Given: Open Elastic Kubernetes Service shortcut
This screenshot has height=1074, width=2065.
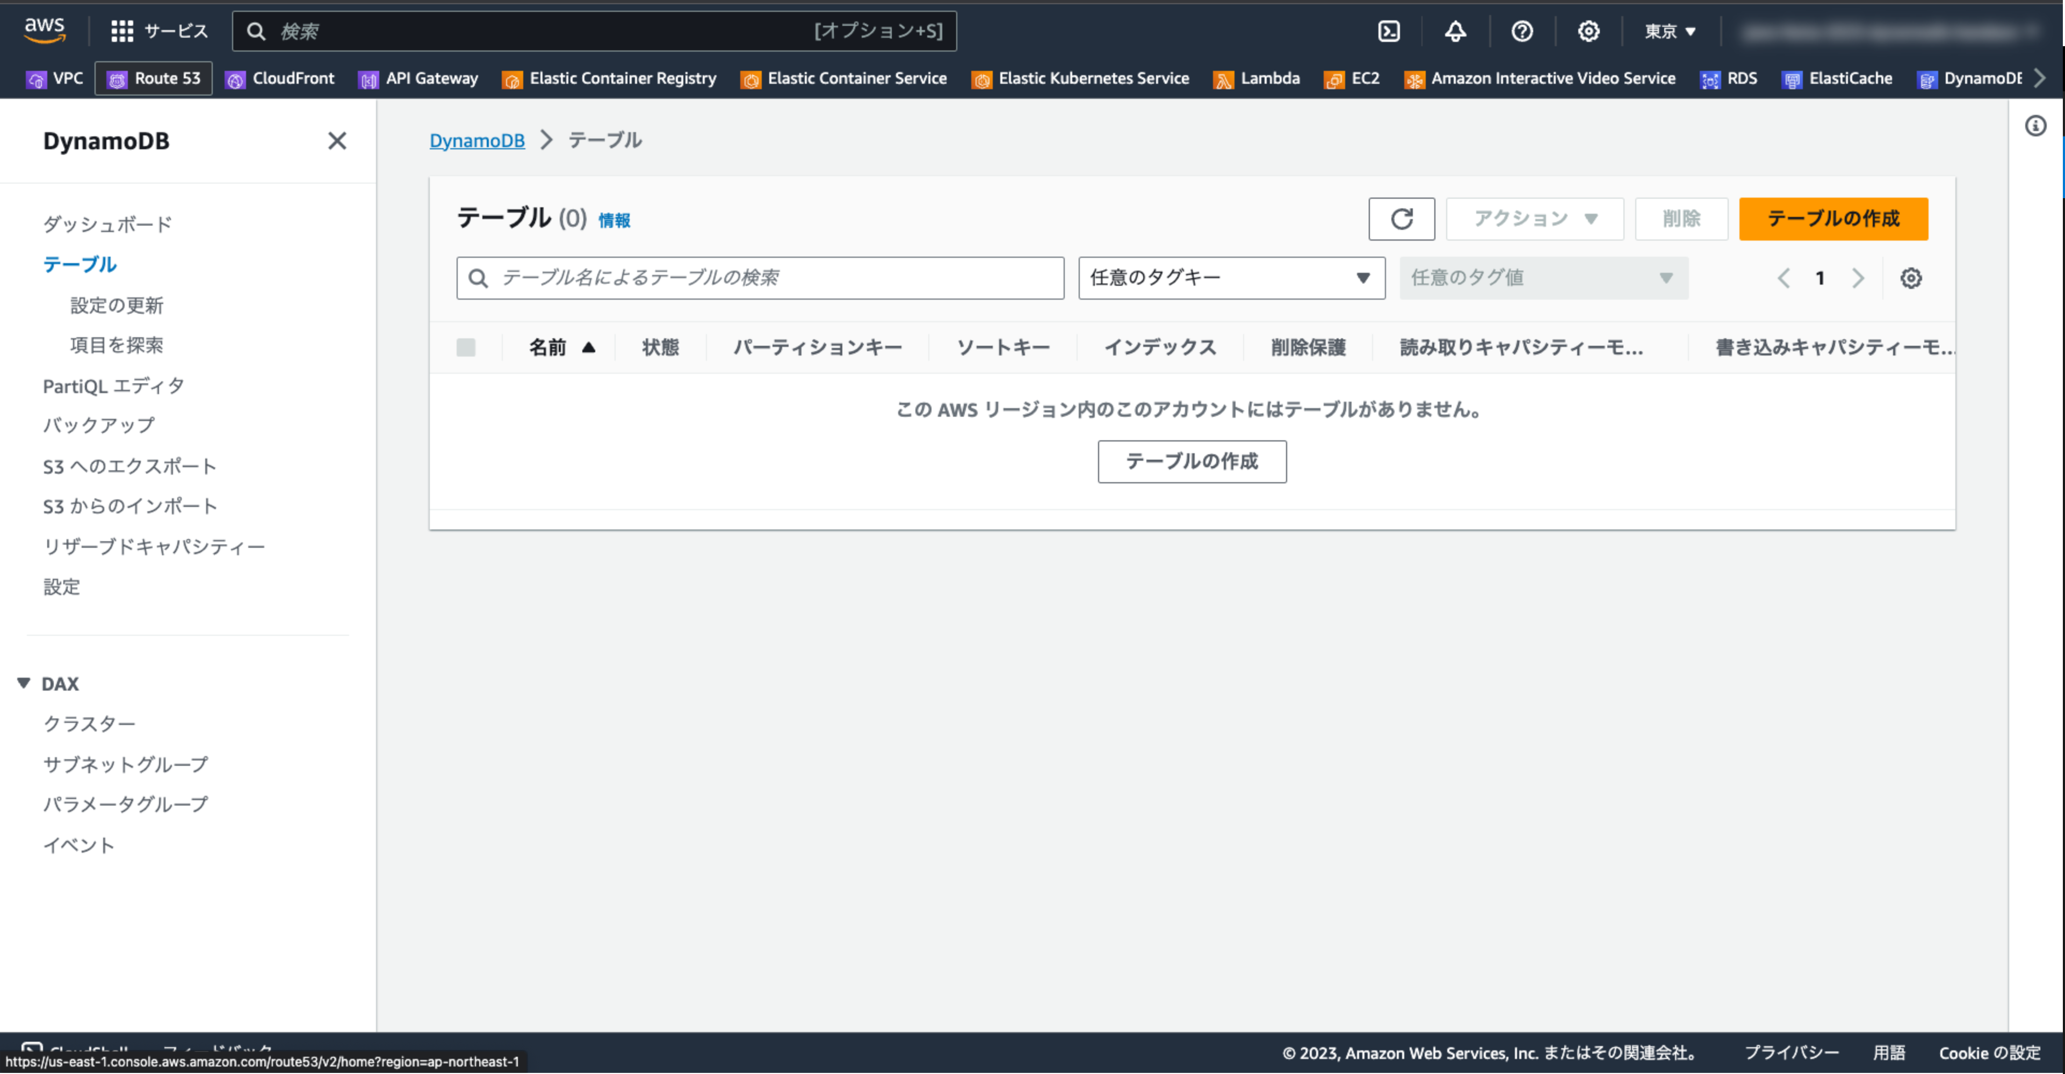Looking at the screenshot, I should click(x=1080, y=78).
